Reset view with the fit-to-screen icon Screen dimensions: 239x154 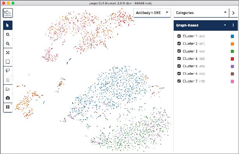click(8, 52)
